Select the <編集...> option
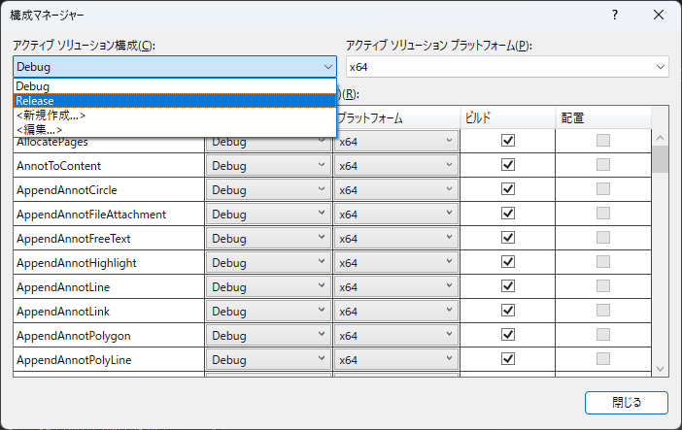This screenshot has width=682, height=430. (x=175, y=129)
